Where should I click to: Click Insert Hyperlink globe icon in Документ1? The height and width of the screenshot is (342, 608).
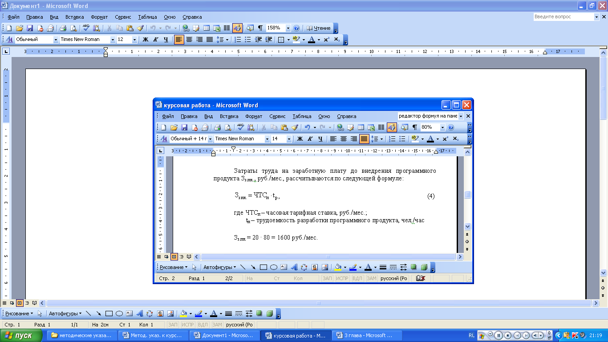pos(186,28)
